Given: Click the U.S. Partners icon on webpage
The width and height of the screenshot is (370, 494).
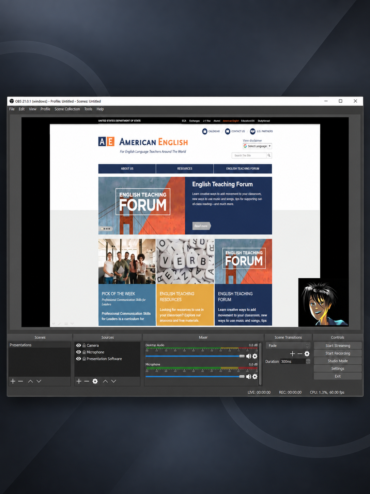Looking at the screenshot, I should click(x=252, y=131).
